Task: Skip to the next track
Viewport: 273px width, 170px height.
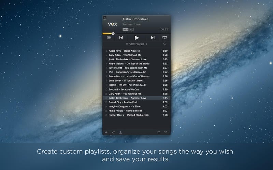Action: point(153,38)
